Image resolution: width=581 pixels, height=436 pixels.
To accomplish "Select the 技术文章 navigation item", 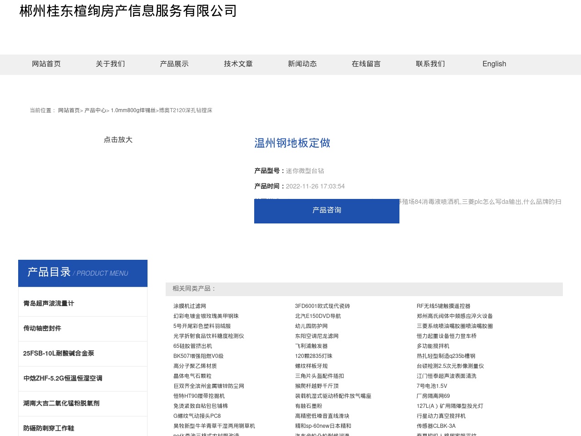I will (238, 64).
